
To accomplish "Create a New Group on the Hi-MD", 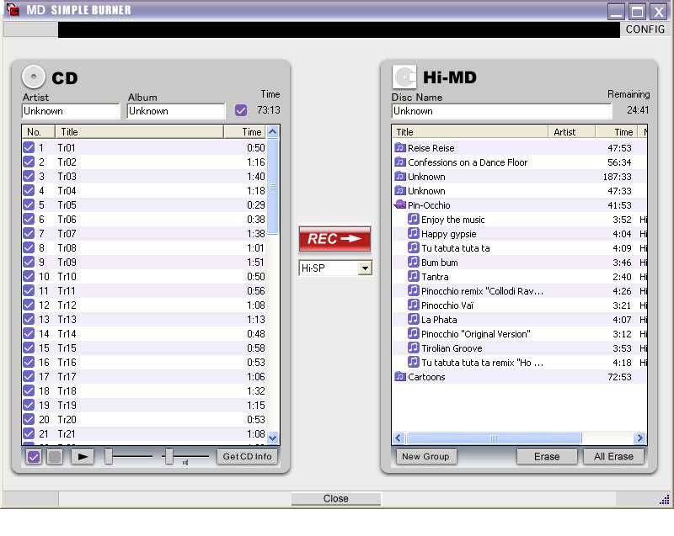I will [425, 457].
